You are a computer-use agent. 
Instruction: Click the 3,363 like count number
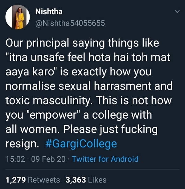pyautogui.click(x=75, y=180)
